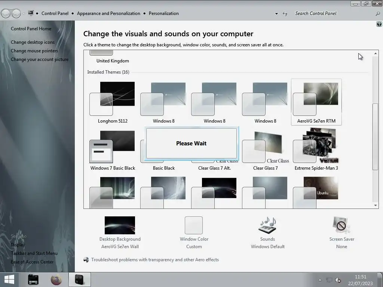Open Screen Saver settings
Image resolution: width=383 pixels, height=287 pixels.
click(341, 232)
